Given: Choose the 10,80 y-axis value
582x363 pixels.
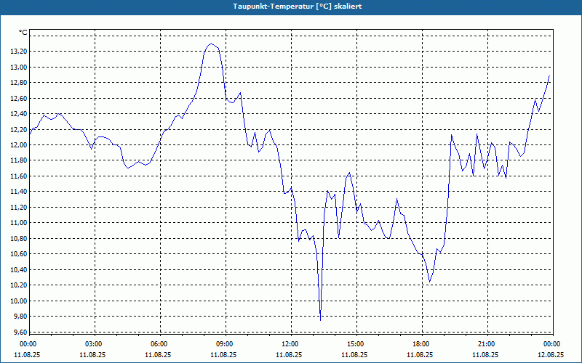Looking at the screenshot, I should pos(20,238).
